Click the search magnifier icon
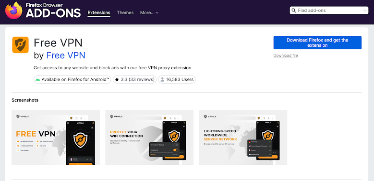Screen dimensions: 374x181 pos(294,11)
